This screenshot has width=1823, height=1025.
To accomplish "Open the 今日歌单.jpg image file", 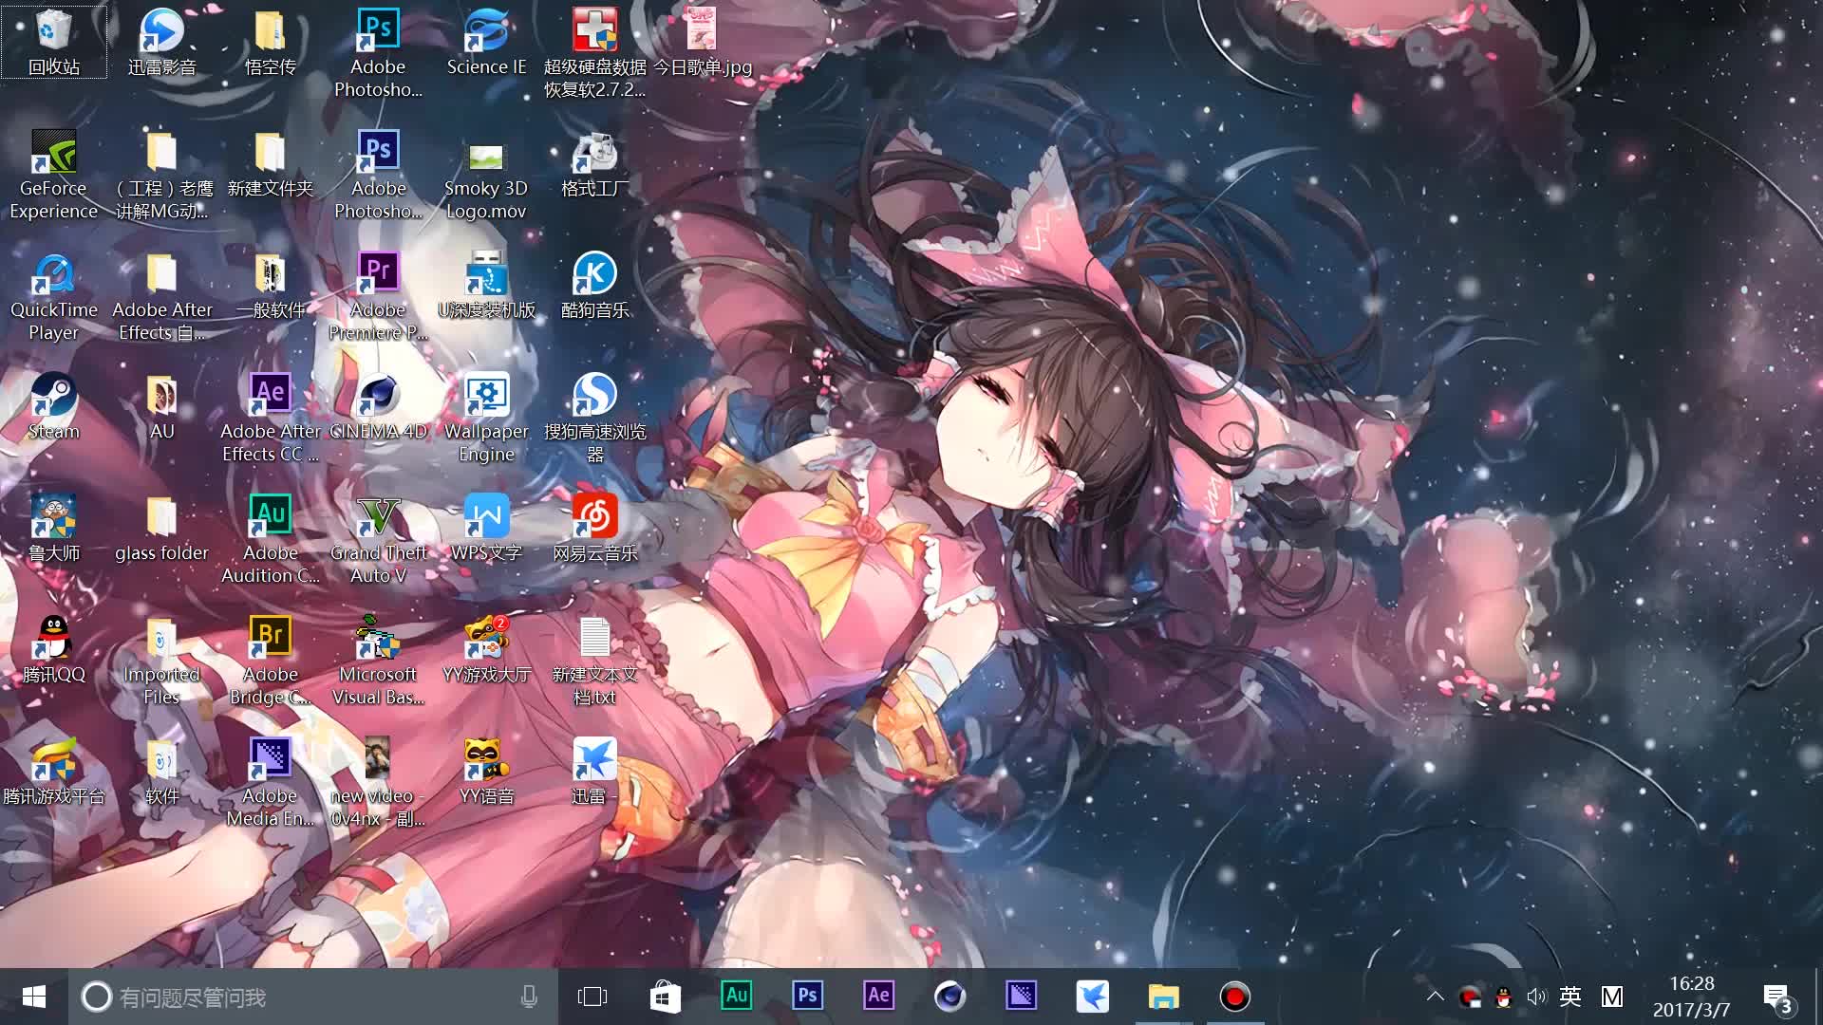I will [703, 42].
